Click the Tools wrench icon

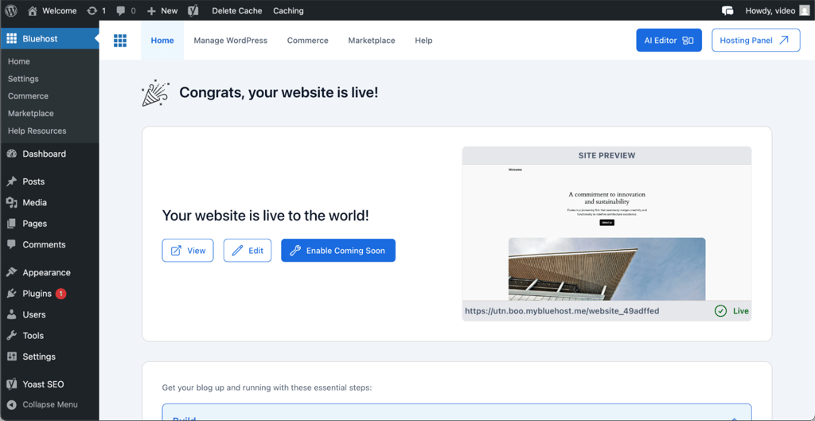[11, 336]
